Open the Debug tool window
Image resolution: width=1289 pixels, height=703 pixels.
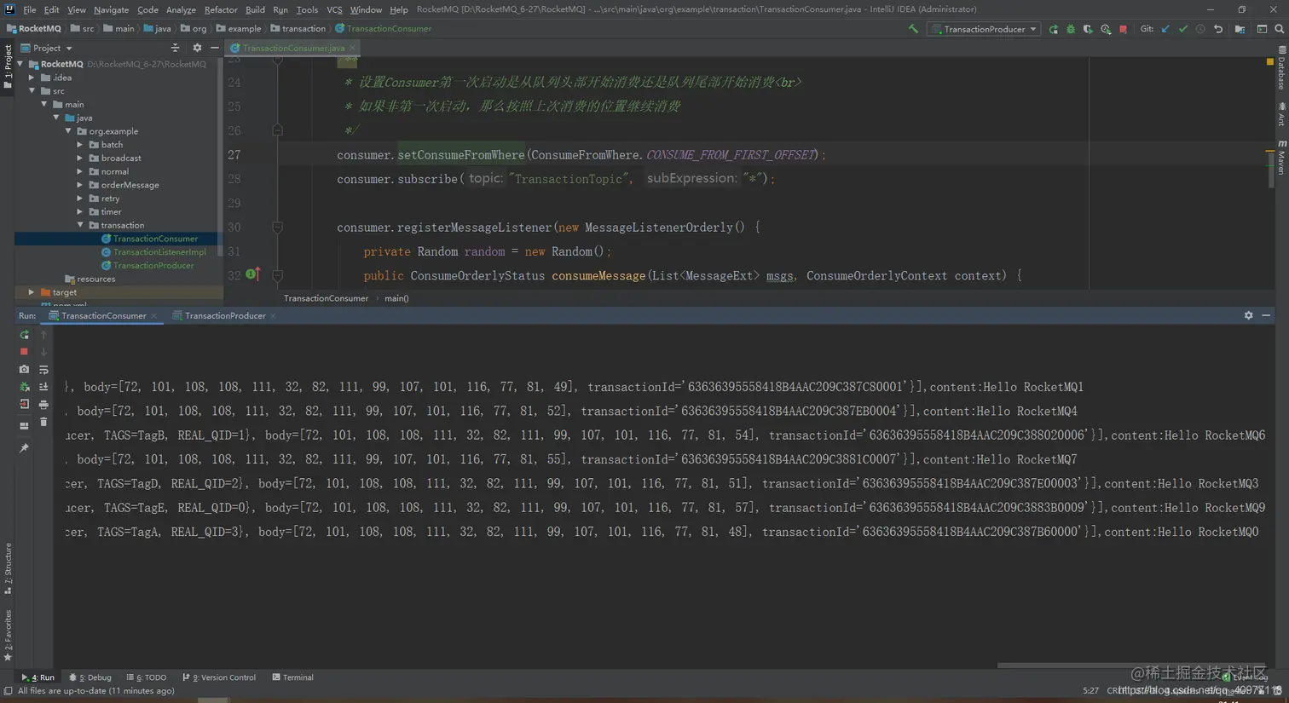click(90, 677)
